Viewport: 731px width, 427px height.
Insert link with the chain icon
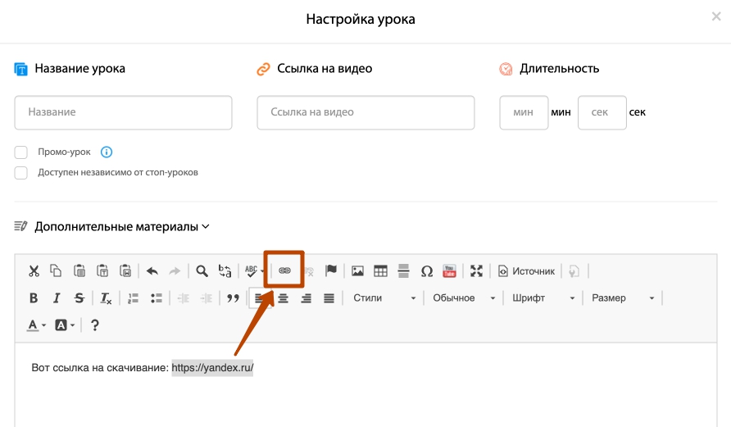[284, 270]
